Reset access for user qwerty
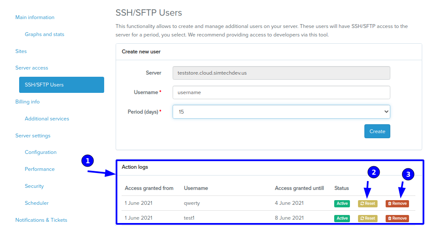The image size is (429, 226). point(367,204)
